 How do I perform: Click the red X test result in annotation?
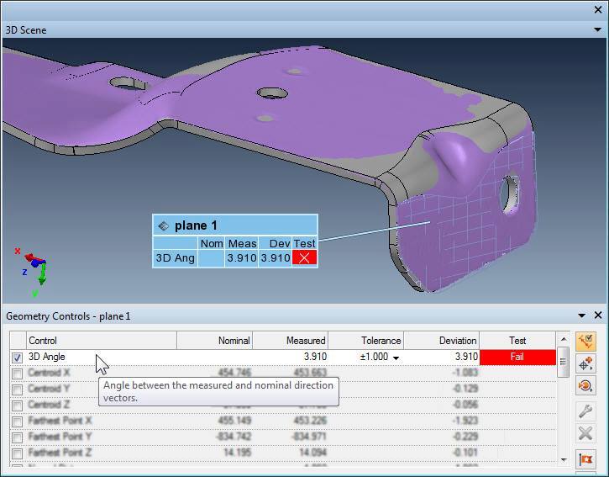click(x=304, y=257)
